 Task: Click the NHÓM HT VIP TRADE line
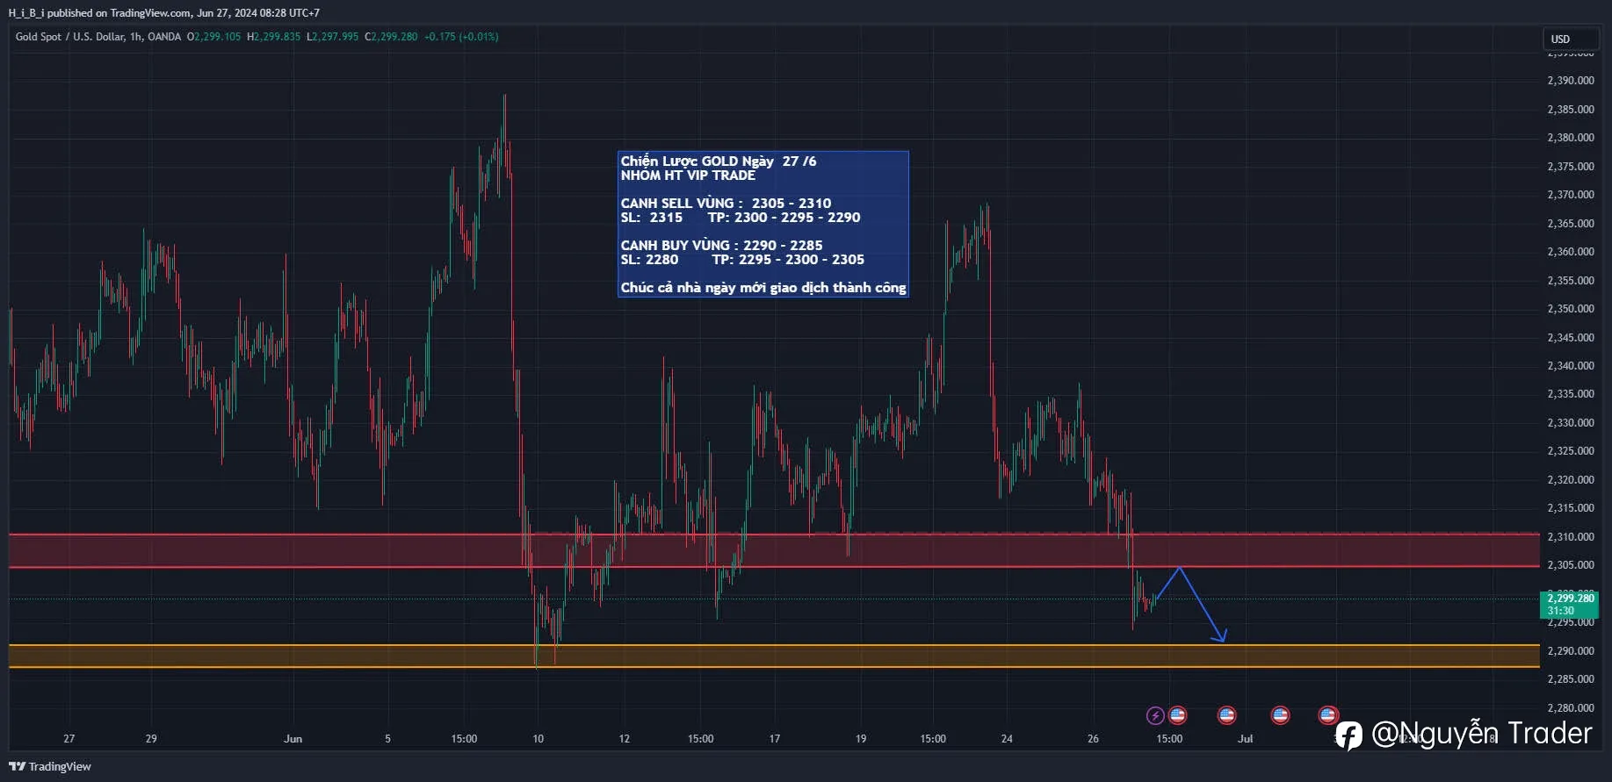688,176
